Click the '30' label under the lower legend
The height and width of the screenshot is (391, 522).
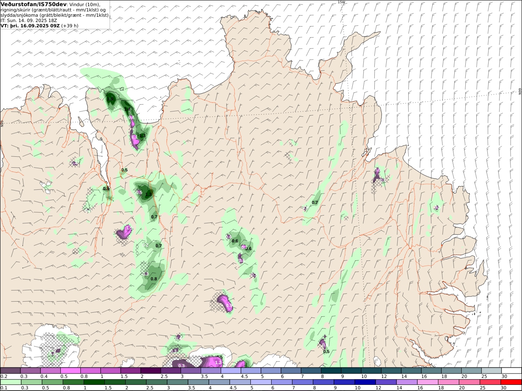click(503, 388)
